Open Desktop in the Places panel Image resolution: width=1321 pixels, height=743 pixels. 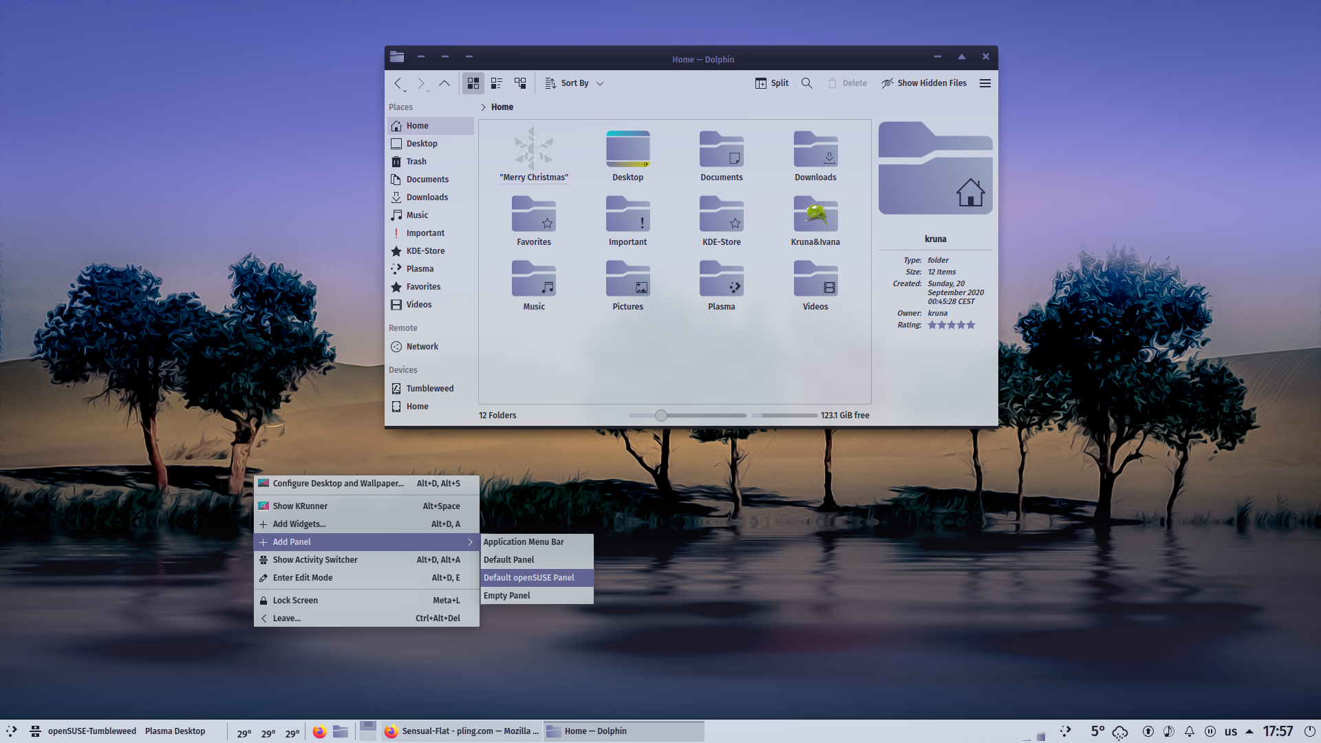431,144
